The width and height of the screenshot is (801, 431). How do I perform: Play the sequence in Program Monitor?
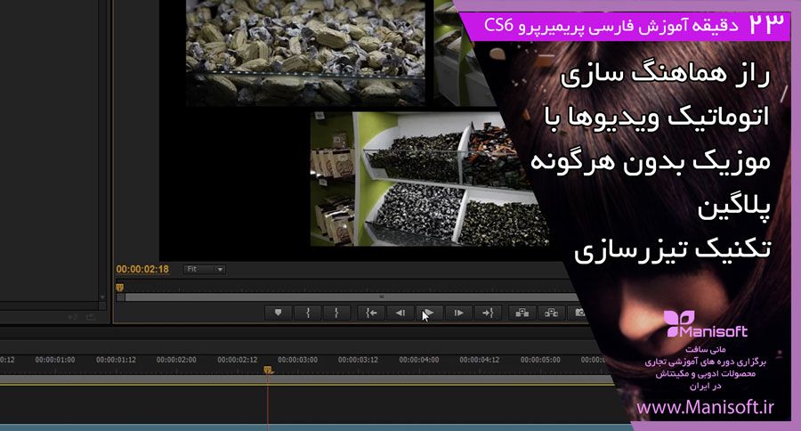tap(429, 313)
